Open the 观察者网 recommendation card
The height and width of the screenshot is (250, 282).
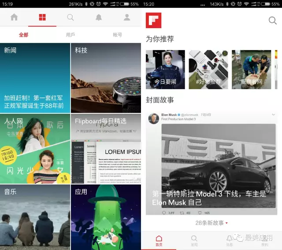click(251, 69)
